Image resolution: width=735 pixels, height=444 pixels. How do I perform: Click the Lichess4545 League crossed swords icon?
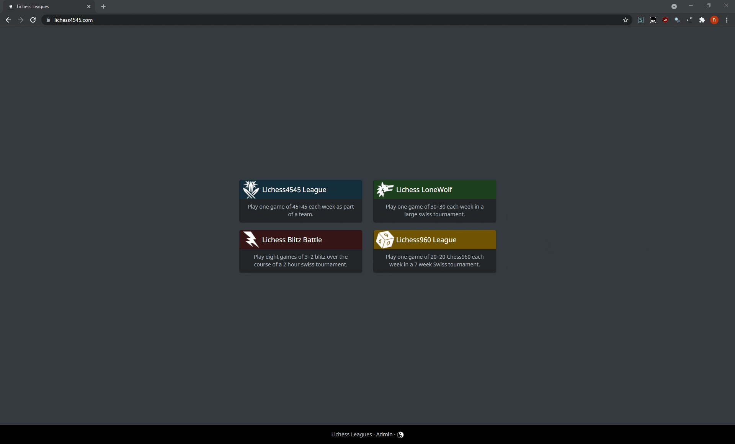point(251,189)
